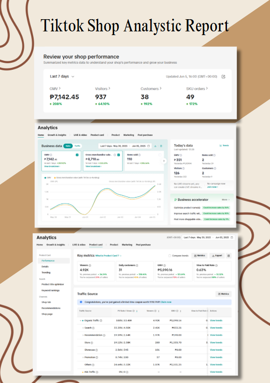Select Keyword rankings in the sidebar
Viewport: 270px width, 383px height.
pyautogui.click(x=51, y=290)
